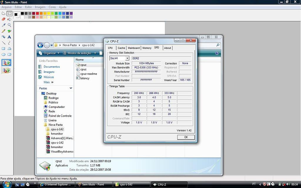
Task: Pick the Fill With Color bucket tool
Action: pos(9,19)
